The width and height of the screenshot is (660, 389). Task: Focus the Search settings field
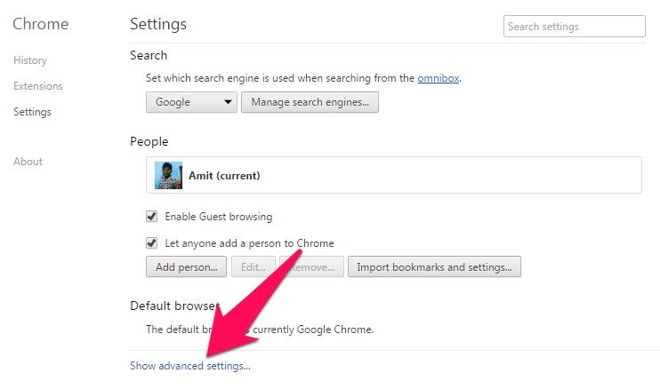(x=574, y=27)
